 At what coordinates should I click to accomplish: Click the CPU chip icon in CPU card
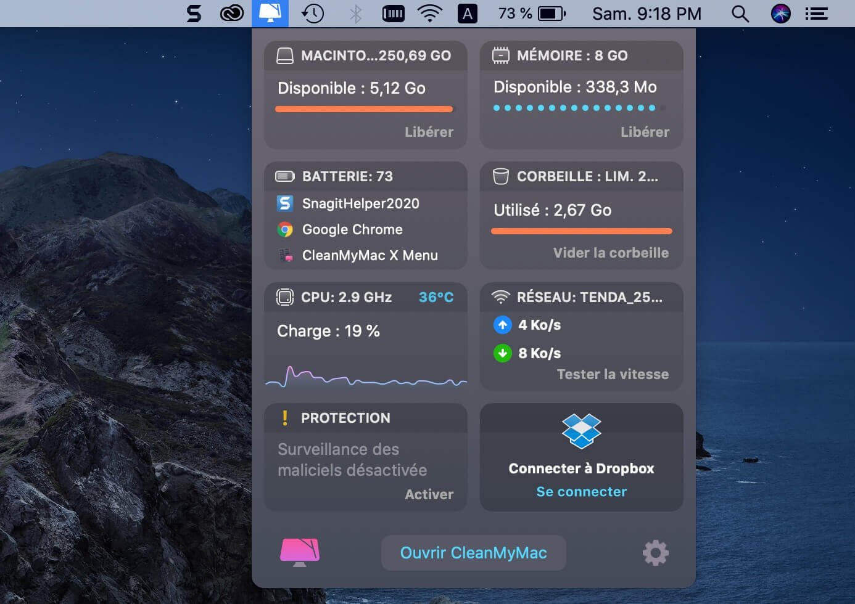point(284,297)
